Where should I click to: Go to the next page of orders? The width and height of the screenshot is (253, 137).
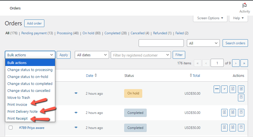(236, 63)
